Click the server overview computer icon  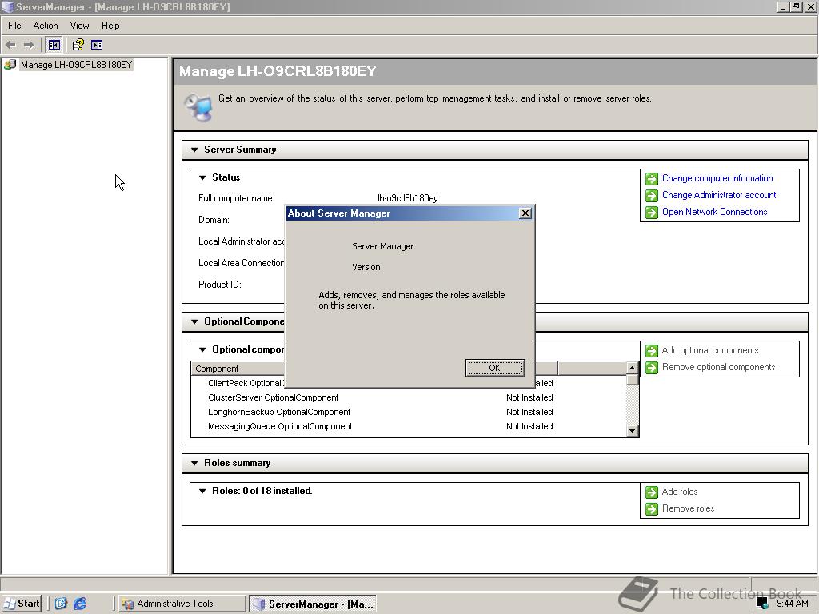(198, 107)
